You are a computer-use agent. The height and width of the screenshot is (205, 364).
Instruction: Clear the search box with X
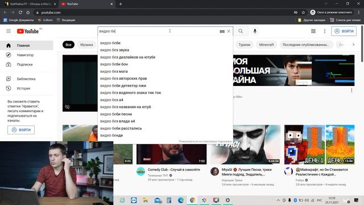point(229,31)
